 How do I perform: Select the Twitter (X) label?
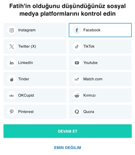coord(27,46)
